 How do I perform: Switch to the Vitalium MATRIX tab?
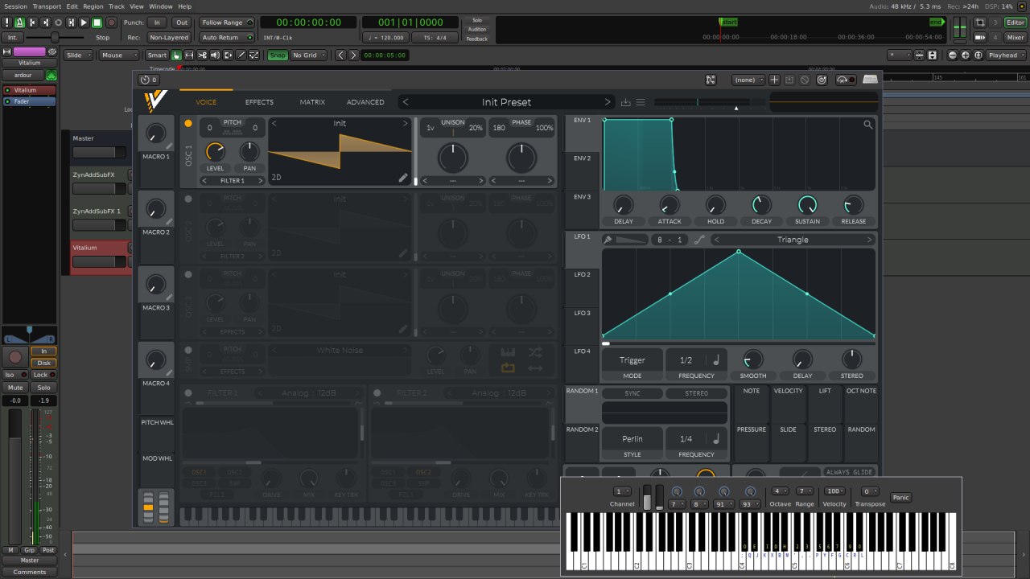pos(312,102)
